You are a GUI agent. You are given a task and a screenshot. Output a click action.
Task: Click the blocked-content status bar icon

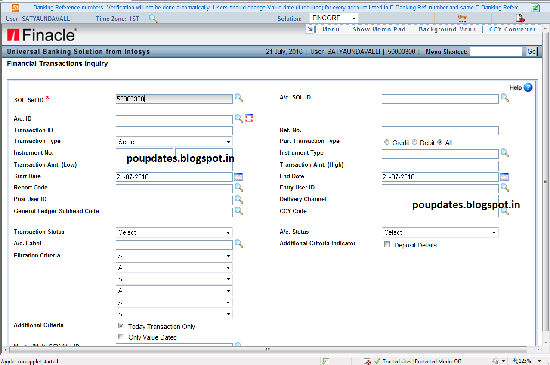[x=367, y=361]
